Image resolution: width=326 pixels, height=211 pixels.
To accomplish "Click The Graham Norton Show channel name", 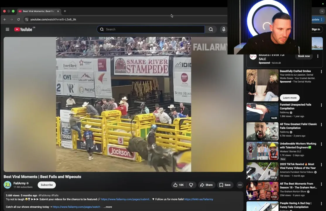I will click(293, 192).
